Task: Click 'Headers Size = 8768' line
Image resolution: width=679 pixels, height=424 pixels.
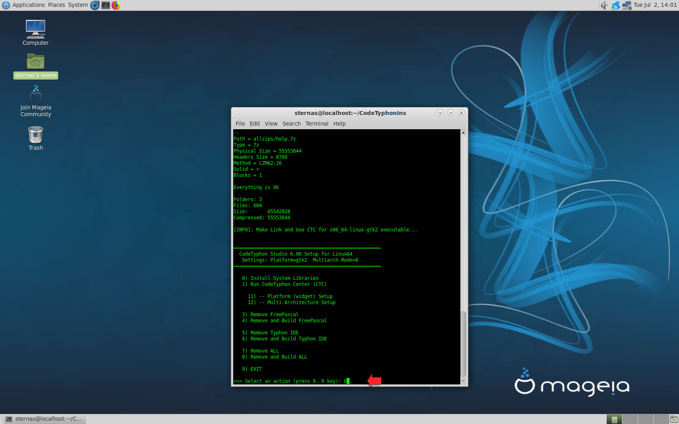Action: coord(260,157)
